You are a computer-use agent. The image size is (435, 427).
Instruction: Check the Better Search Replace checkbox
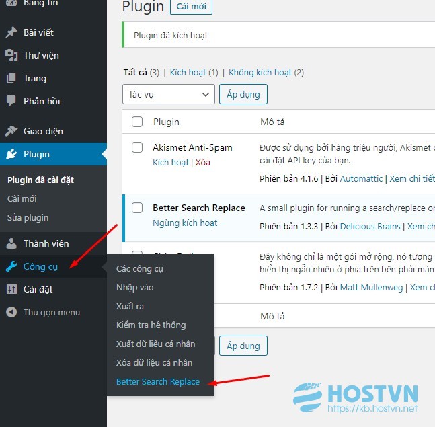[x=137, y=208]
